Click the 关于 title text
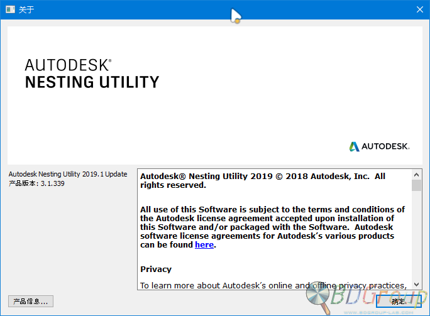This screenshot has width=430, height=316. click(x=26, y=9)
